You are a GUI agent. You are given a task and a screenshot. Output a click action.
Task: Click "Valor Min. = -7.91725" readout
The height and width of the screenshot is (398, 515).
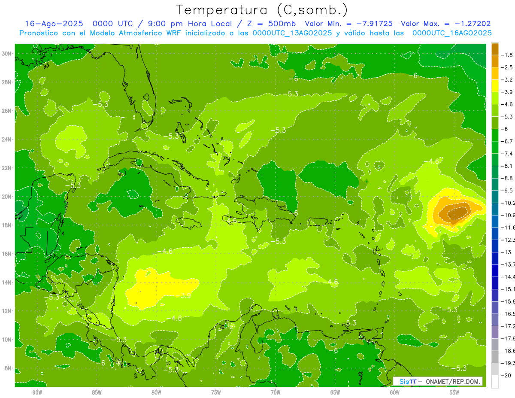click(349, 24)
